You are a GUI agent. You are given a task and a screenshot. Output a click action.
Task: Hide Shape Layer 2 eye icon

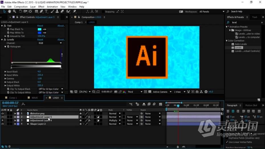pyautogui.click(x=2, y=124)
